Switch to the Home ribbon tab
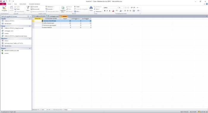208x113 pixels. click(10, 4)
